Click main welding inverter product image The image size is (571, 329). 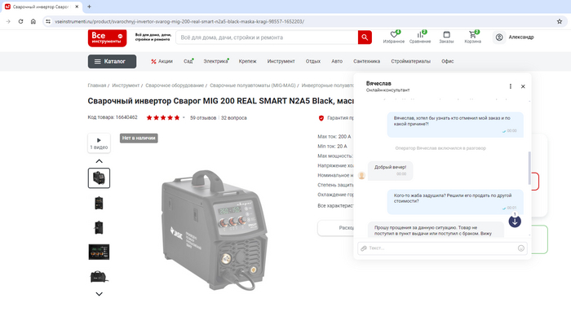tap(214, 230)
